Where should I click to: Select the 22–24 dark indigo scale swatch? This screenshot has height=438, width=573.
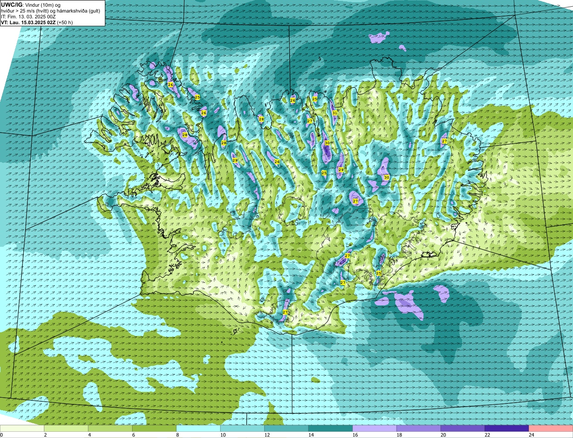(507, 428)
